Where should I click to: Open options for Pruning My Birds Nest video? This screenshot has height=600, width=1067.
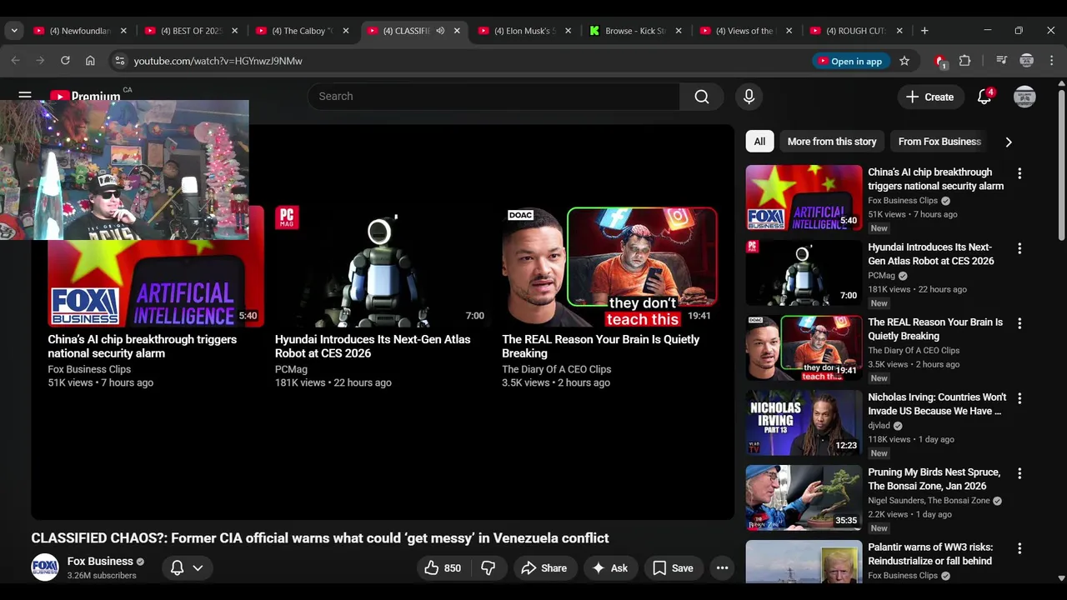(1019, 473)
